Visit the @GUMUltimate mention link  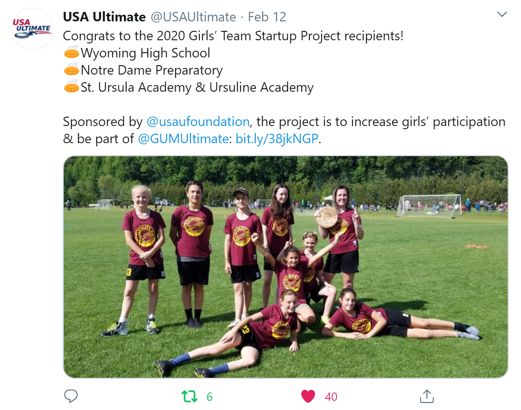point(183,139)
